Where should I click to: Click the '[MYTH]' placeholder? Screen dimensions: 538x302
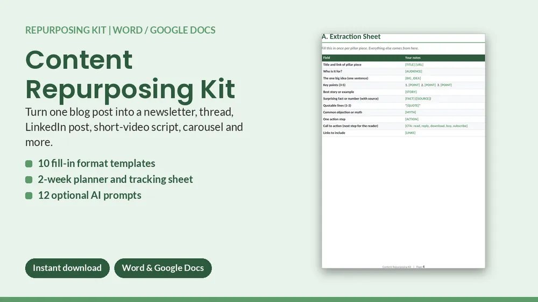410,112
